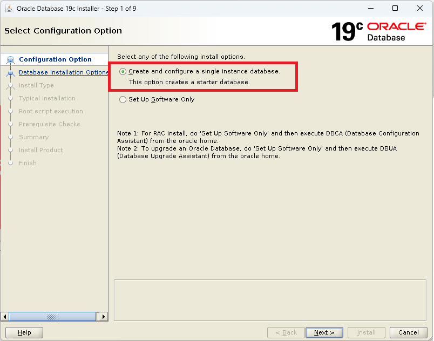
Task: Click the Oracle 19c Database logo
Action: coord(379,31)
